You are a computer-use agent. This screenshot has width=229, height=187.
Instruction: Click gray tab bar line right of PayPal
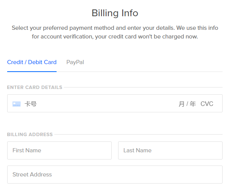tap(153, 72)
